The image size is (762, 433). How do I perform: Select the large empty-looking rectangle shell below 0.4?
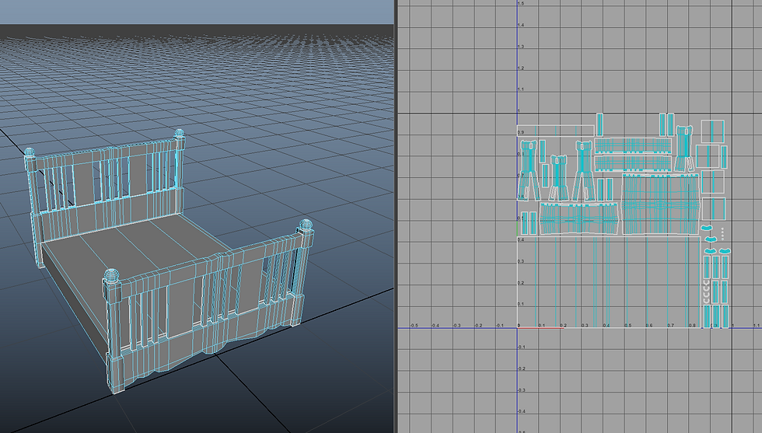[x=610, y=282]
